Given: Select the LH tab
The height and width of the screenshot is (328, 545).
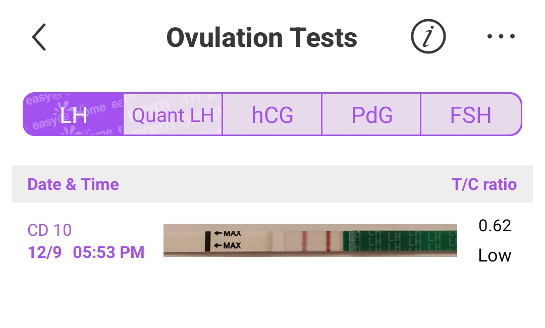Looking at the screenshot, I should click(x=74, y=115).
